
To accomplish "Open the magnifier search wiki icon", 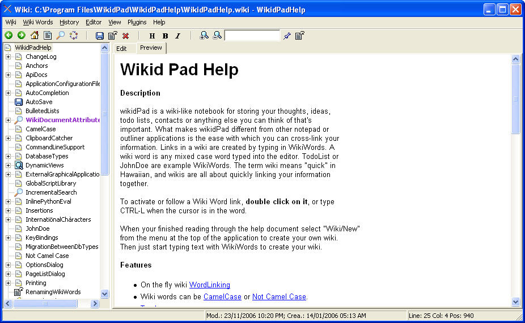I will (61, 35).
